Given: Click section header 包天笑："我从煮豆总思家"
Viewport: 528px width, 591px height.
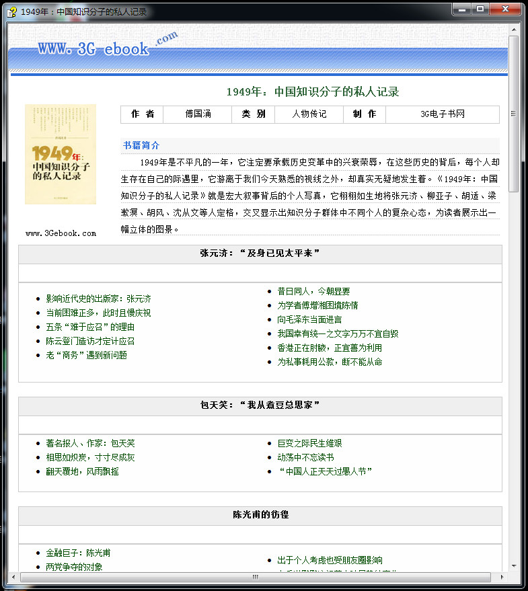Looking at the screenshot, I should (x=260, y=405).
